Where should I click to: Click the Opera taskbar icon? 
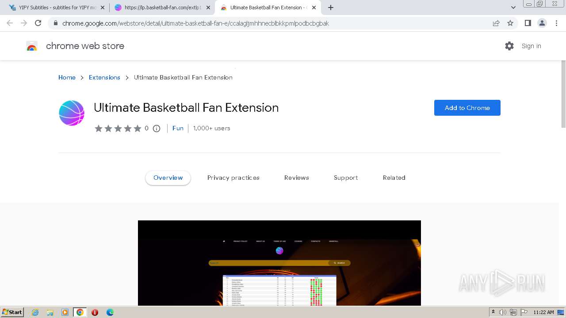(x=95, y=312)
